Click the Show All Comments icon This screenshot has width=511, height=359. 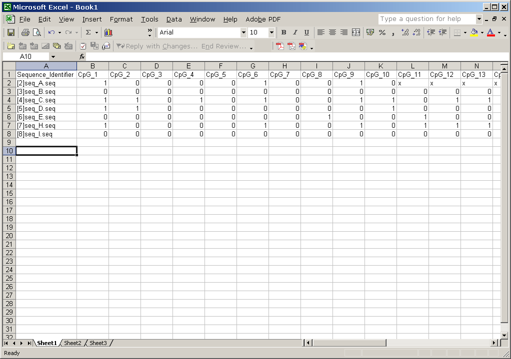tap(56, 46)
